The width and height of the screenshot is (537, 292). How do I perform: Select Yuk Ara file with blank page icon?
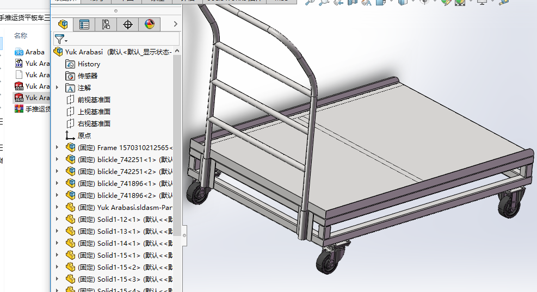tap(33, 74)
